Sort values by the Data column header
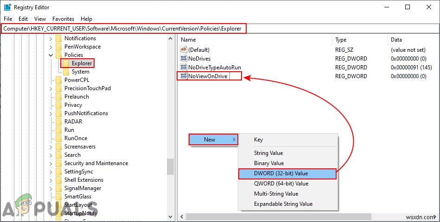The width and height of the screenshot is (440, 222). (414, 40)
